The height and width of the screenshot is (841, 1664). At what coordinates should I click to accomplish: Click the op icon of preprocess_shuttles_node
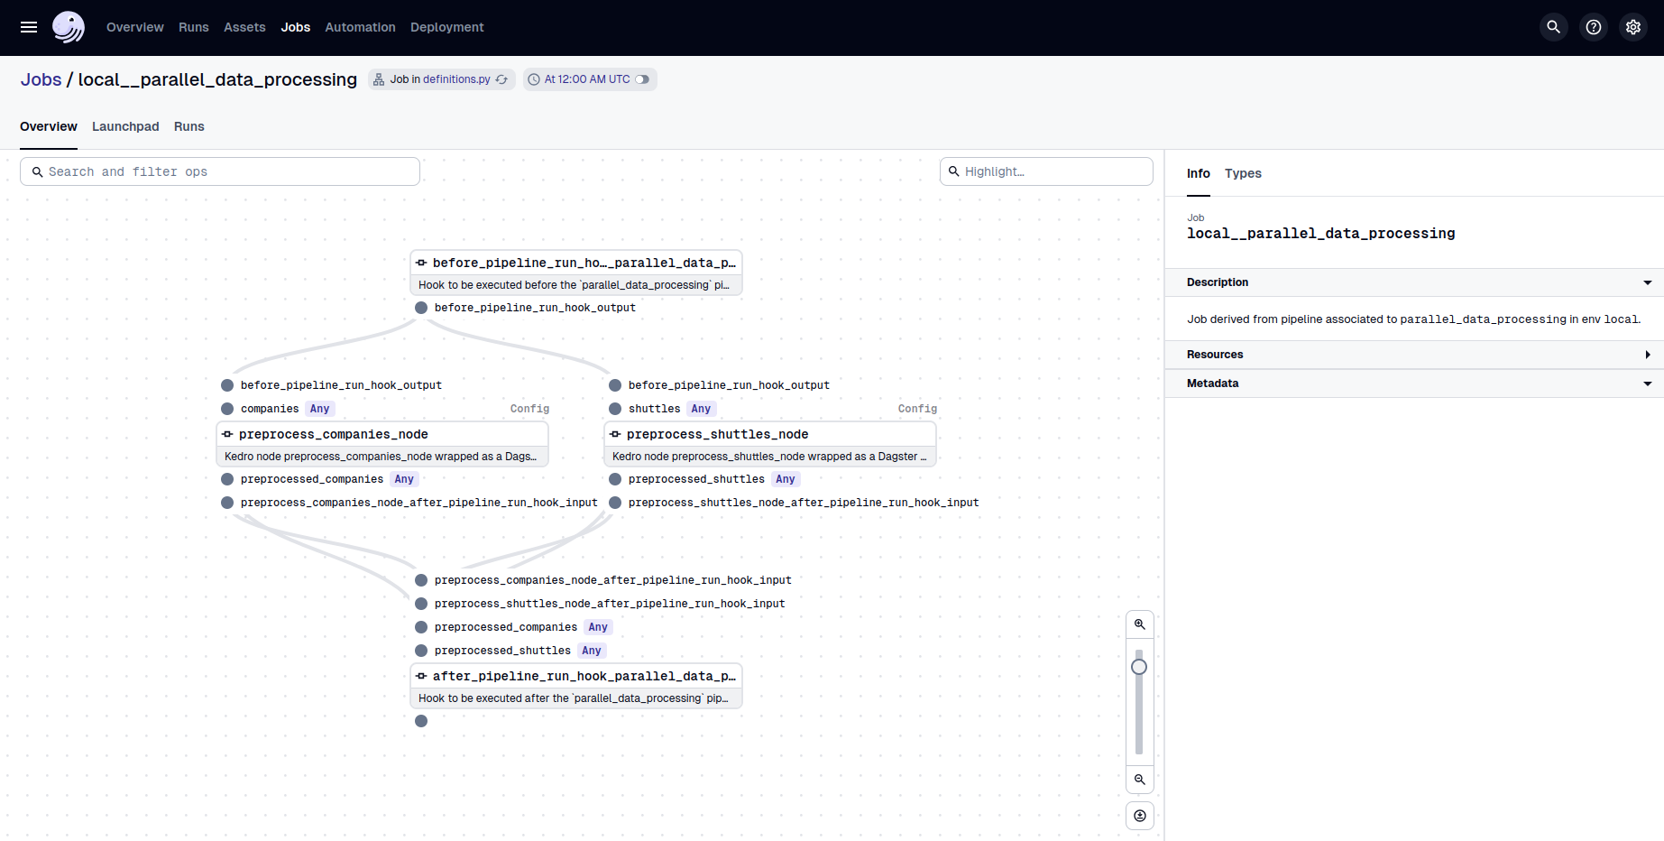[x=615, y=434]
